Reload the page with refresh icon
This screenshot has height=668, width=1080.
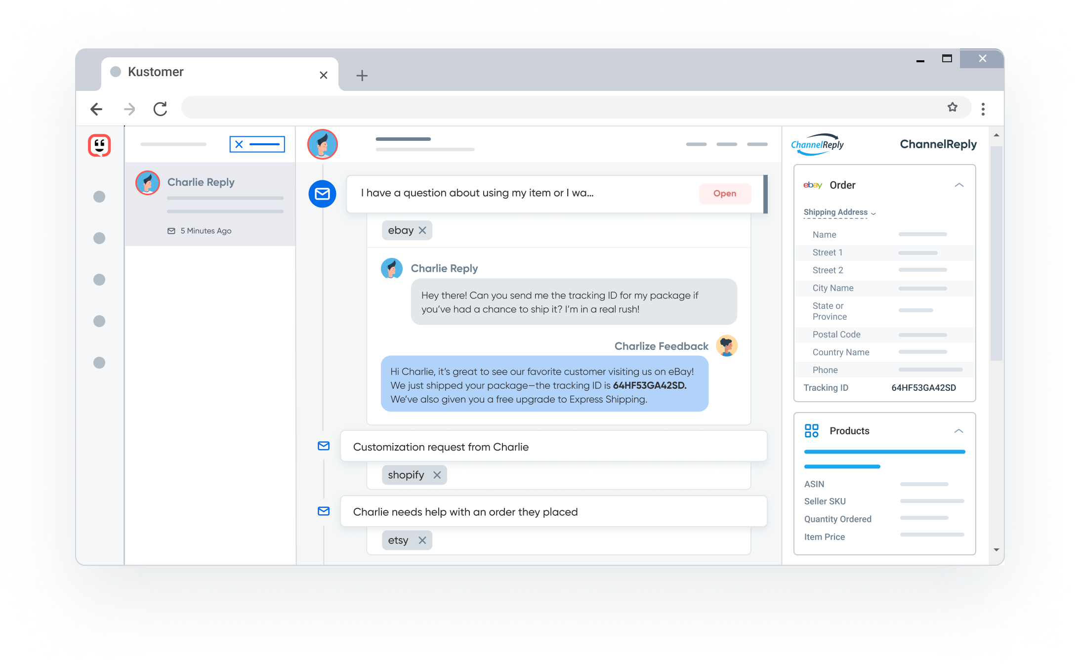160,109
